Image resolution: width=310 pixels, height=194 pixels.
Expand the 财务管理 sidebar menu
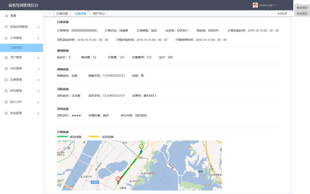21,91
